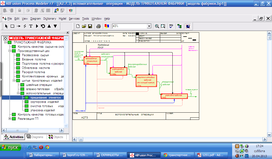Collapse the шитье трикотажных изделий node
Image resolution: width=272 pixels, height=159 pixels.
coord(14,81)
